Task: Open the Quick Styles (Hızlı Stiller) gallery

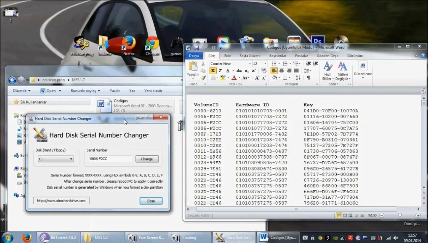Action: pos(328,71)
